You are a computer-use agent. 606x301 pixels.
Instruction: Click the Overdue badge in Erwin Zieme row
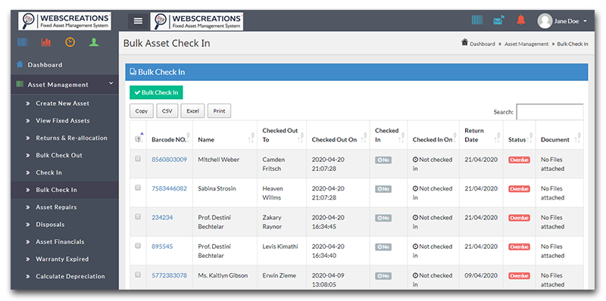519,275
